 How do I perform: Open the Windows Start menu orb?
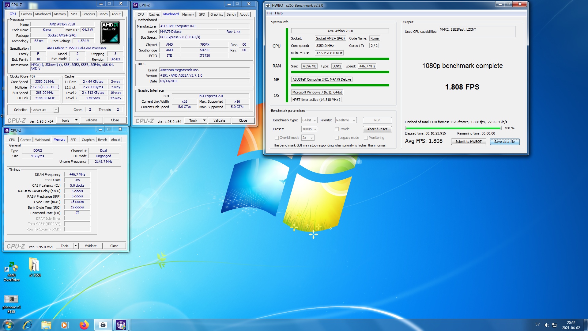click(x=8, y=325)
